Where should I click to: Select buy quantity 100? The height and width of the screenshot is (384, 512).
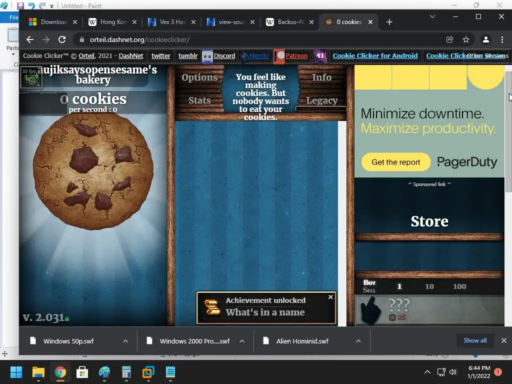coord(459,286)
